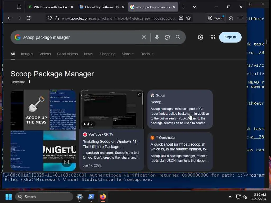Viewport: 271px width, 203px height.
Task: Go back to the previous page
Action: coord(10,18)
